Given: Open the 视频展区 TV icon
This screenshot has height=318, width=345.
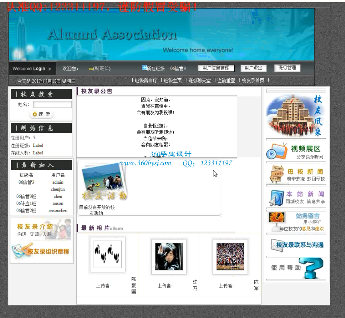Looking at the screenshot, I should [276, 151].
